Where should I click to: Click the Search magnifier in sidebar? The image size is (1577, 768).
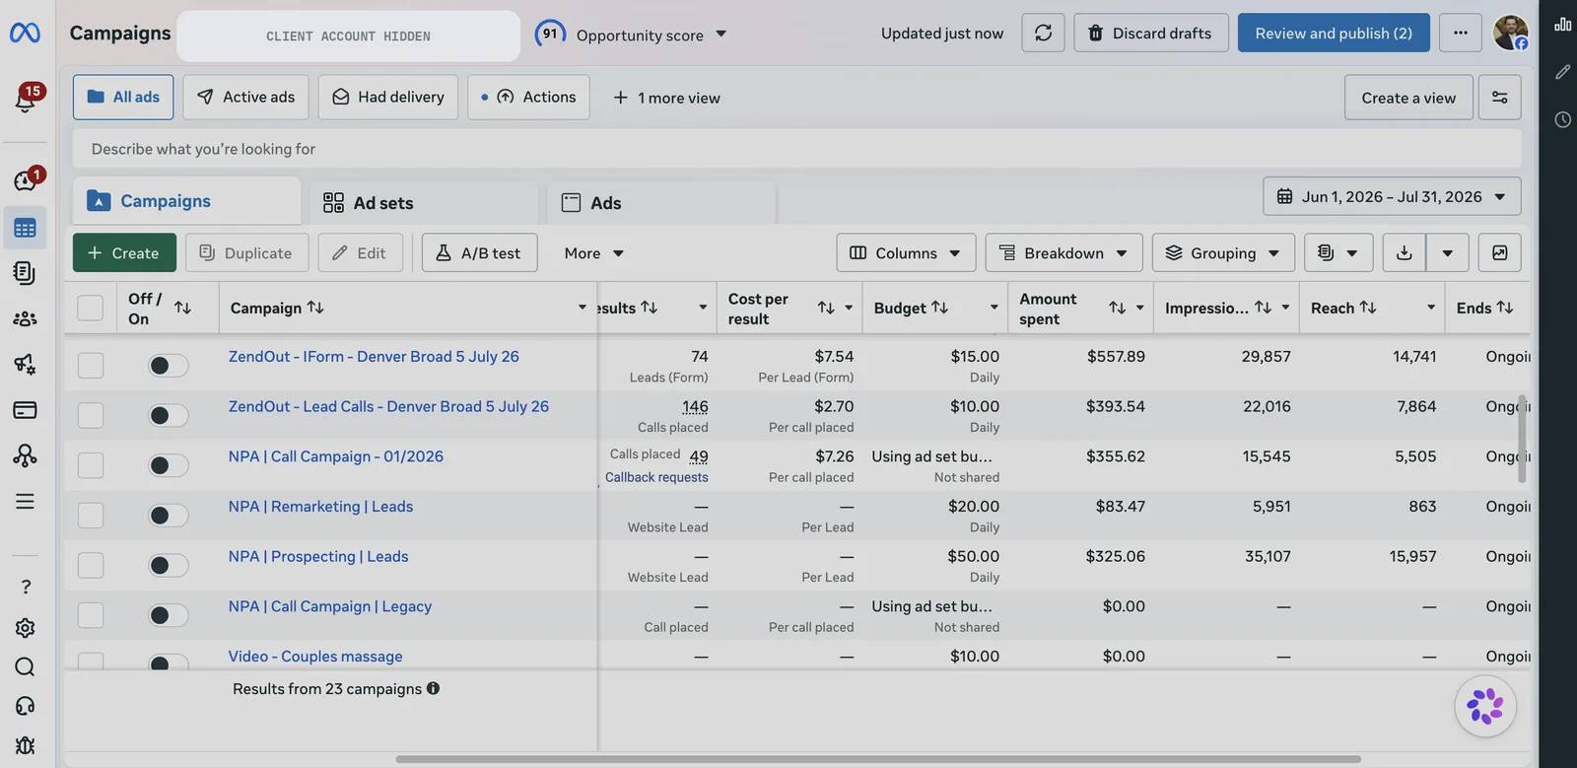(x=26, y=667)
